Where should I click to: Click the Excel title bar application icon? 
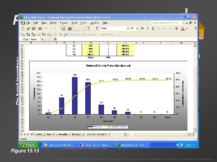coord(21,17)
